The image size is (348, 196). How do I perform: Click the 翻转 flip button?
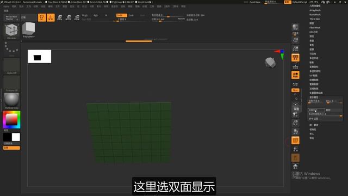(x=333, y=110)
